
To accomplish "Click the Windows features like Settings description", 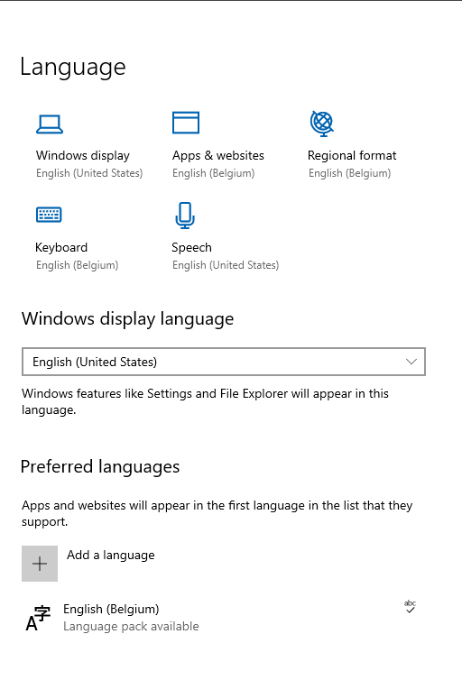I will click(x=205, y=401).
